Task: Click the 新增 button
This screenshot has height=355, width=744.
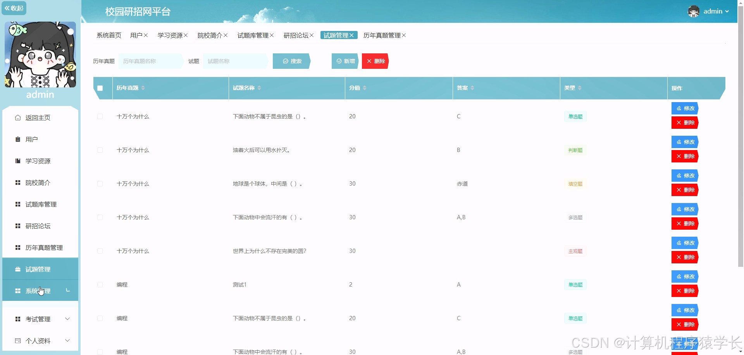Action: click(x=344, y=61)
